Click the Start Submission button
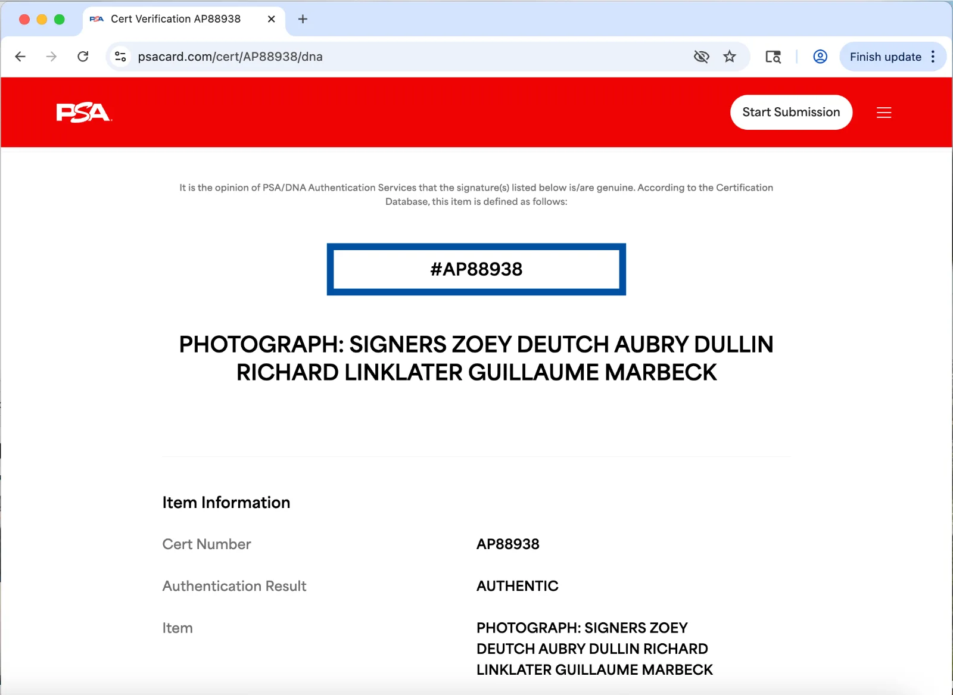Viewport: 953px width, 695px height. click(x=791, y=112)
